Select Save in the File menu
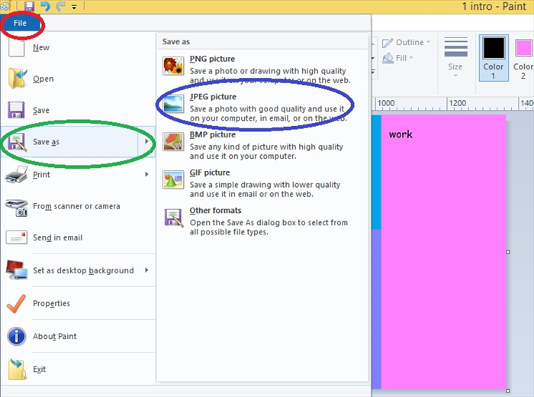This screenshot has width=534, height=397. coord(78,110)
